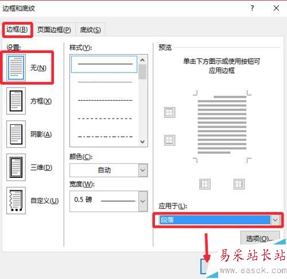Toggle right border button under preview
Image resolution: width=287 pixels, height=279 pixels.
[x=239, y=184]
